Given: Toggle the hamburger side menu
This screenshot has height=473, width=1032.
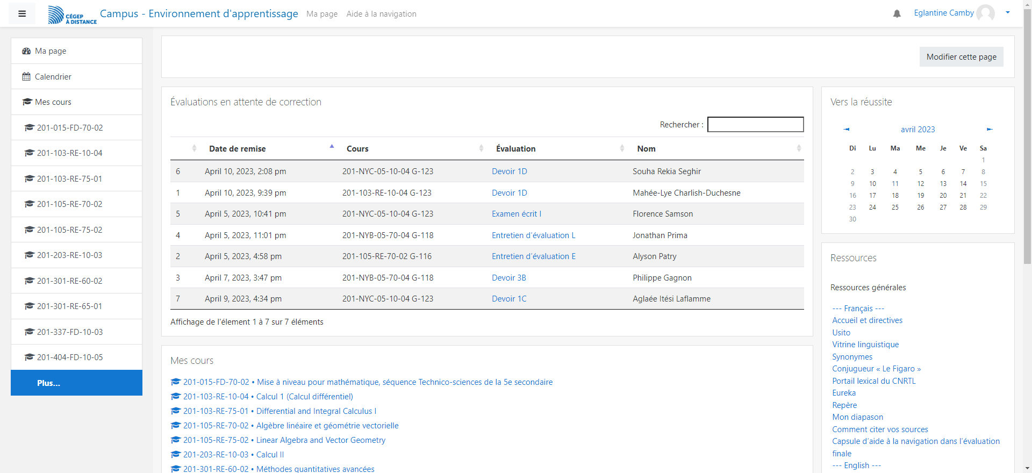Looking at the screenshot, I should point(22,14).
